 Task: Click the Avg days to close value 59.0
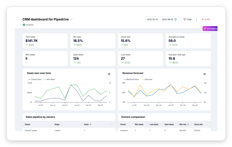[x=172, y=41]
